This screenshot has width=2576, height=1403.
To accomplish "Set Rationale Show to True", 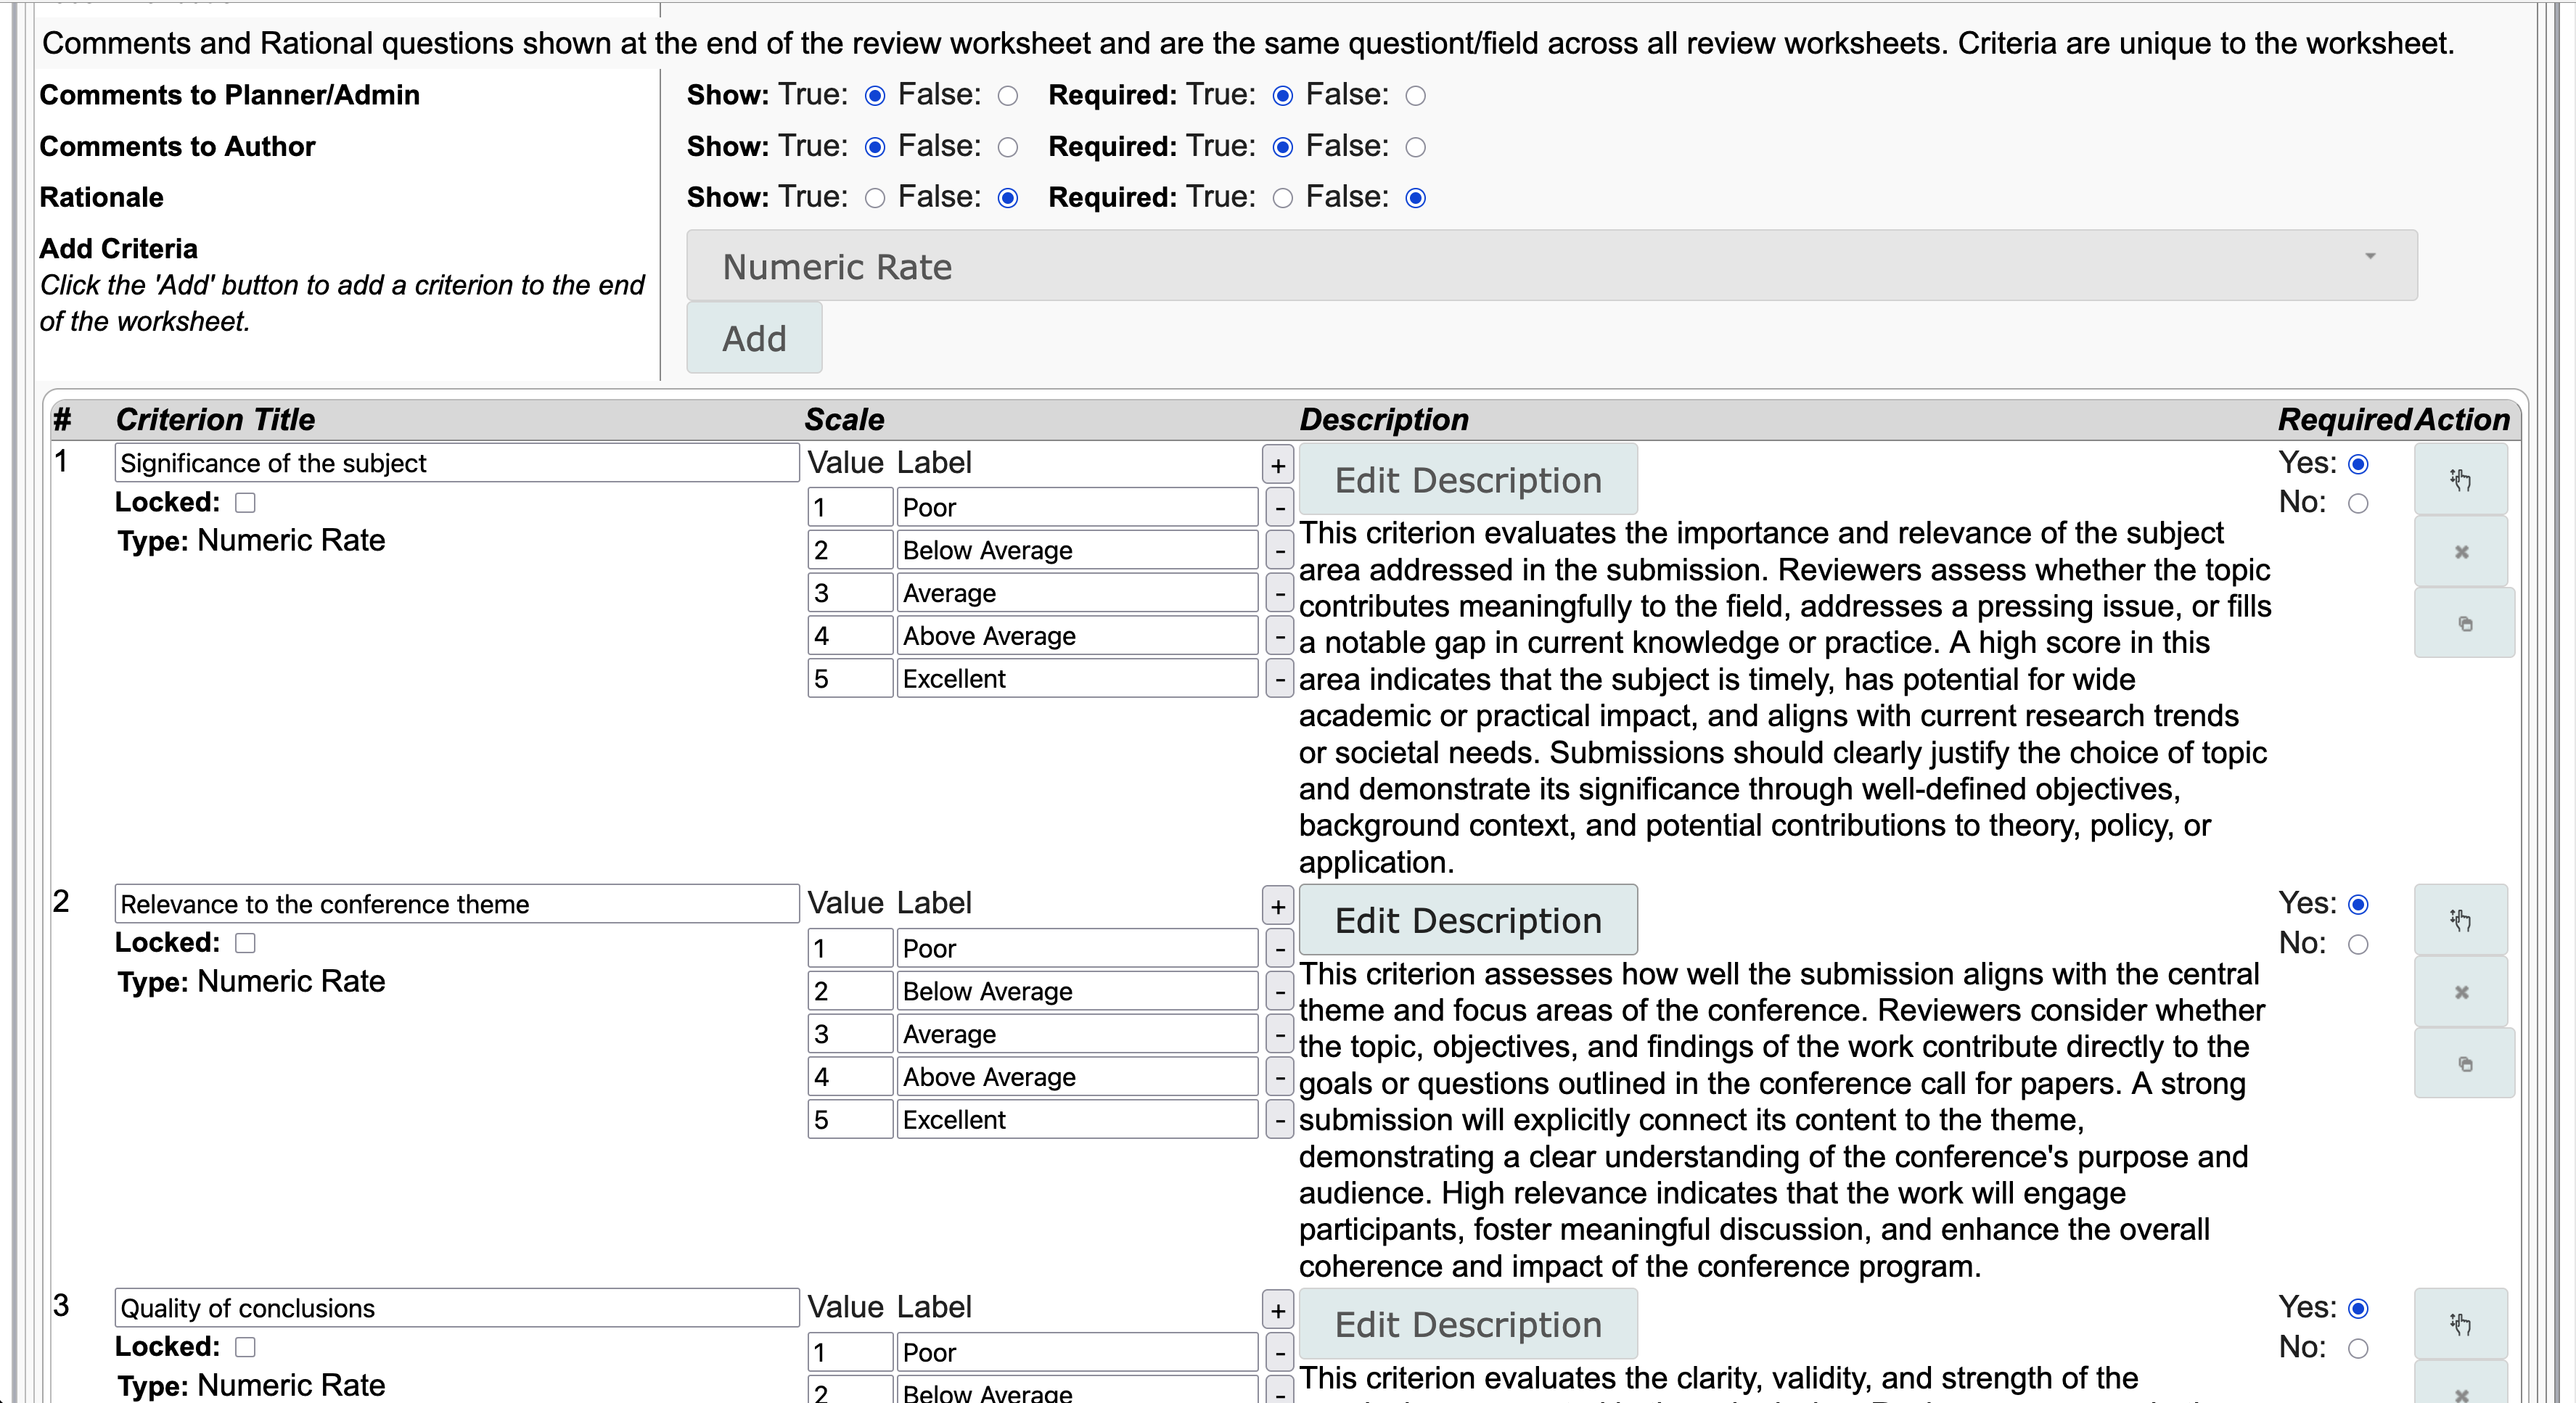I will pos(875,198).
